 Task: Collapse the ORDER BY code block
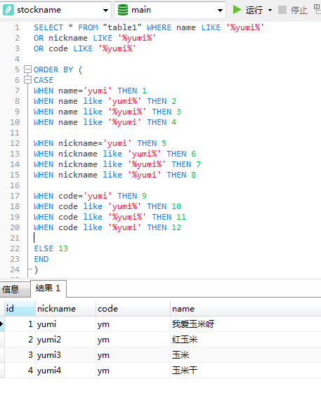27,69
